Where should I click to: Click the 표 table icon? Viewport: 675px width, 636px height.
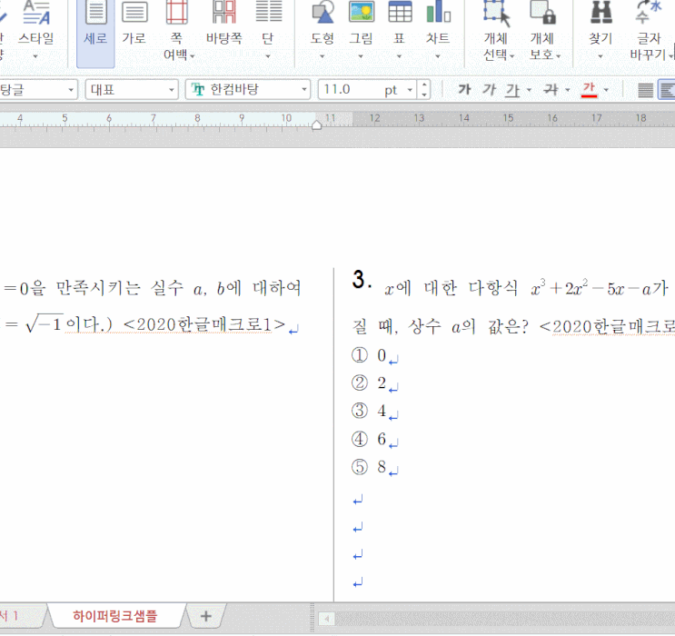point(400,13)
